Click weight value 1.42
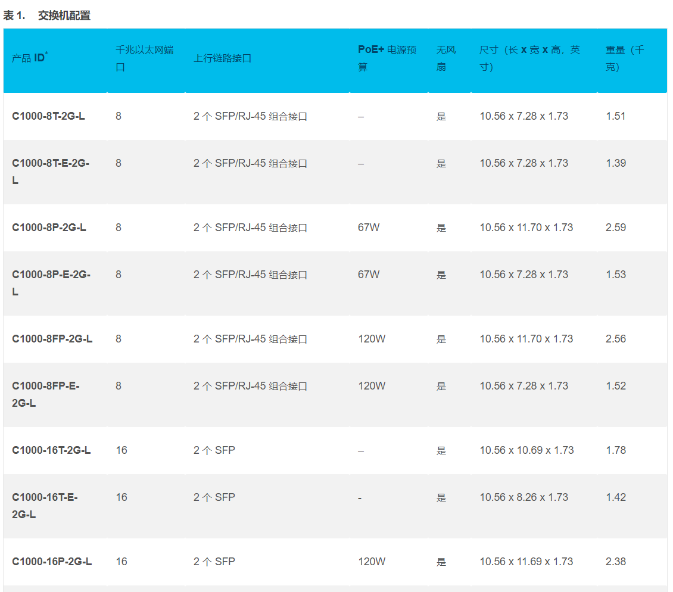Image resolution: width=673 pixels, height=592 pixels. [616, 497]
